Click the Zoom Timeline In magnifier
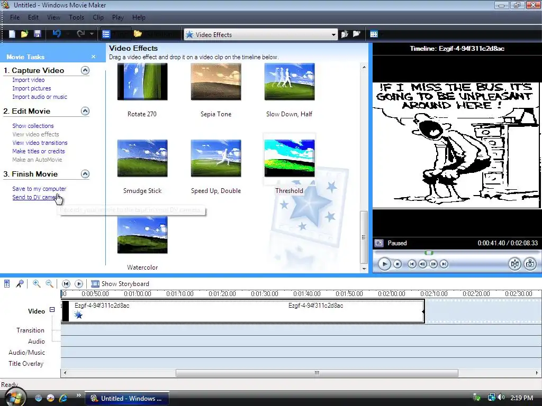This screenshot has height=406, width=542. pos(37,284)
